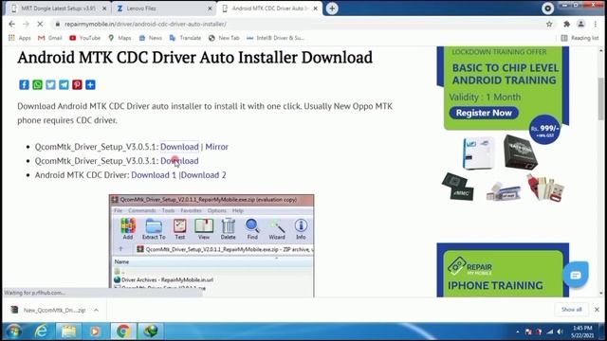Open Intel Driver & Support bookmark
Screen dimensions: 607x341
[x=276, y=38]
